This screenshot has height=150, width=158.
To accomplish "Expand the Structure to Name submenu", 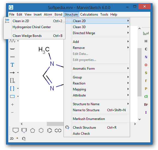I will pyautogui.click(x=97, y=104).
